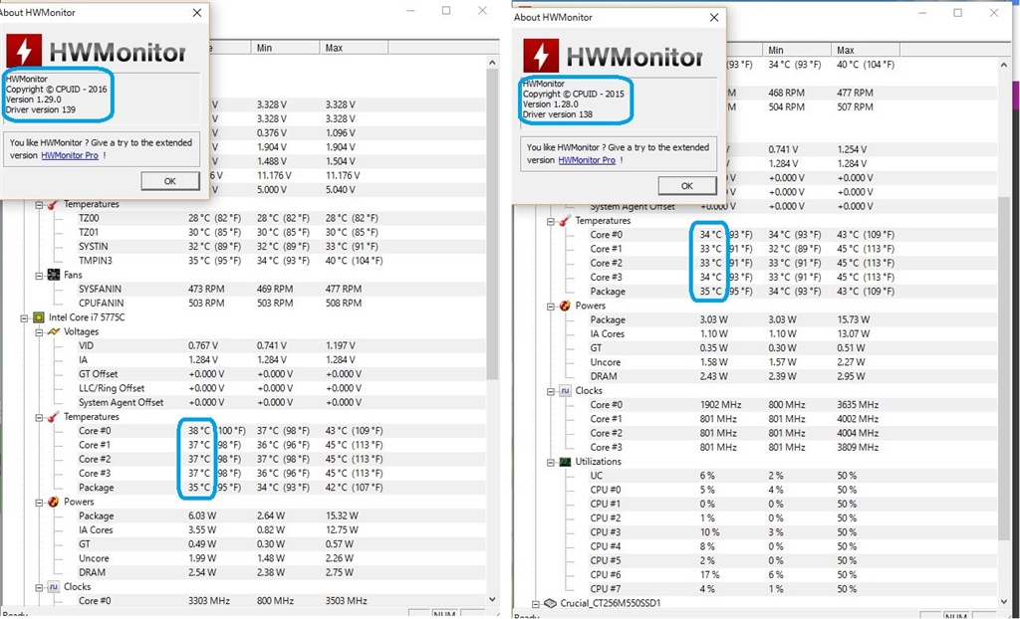Collapse the Powers node in right window

click(x=551, y=307)
